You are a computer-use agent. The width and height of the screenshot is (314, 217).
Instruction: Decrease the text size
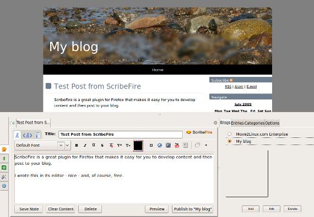128,146
